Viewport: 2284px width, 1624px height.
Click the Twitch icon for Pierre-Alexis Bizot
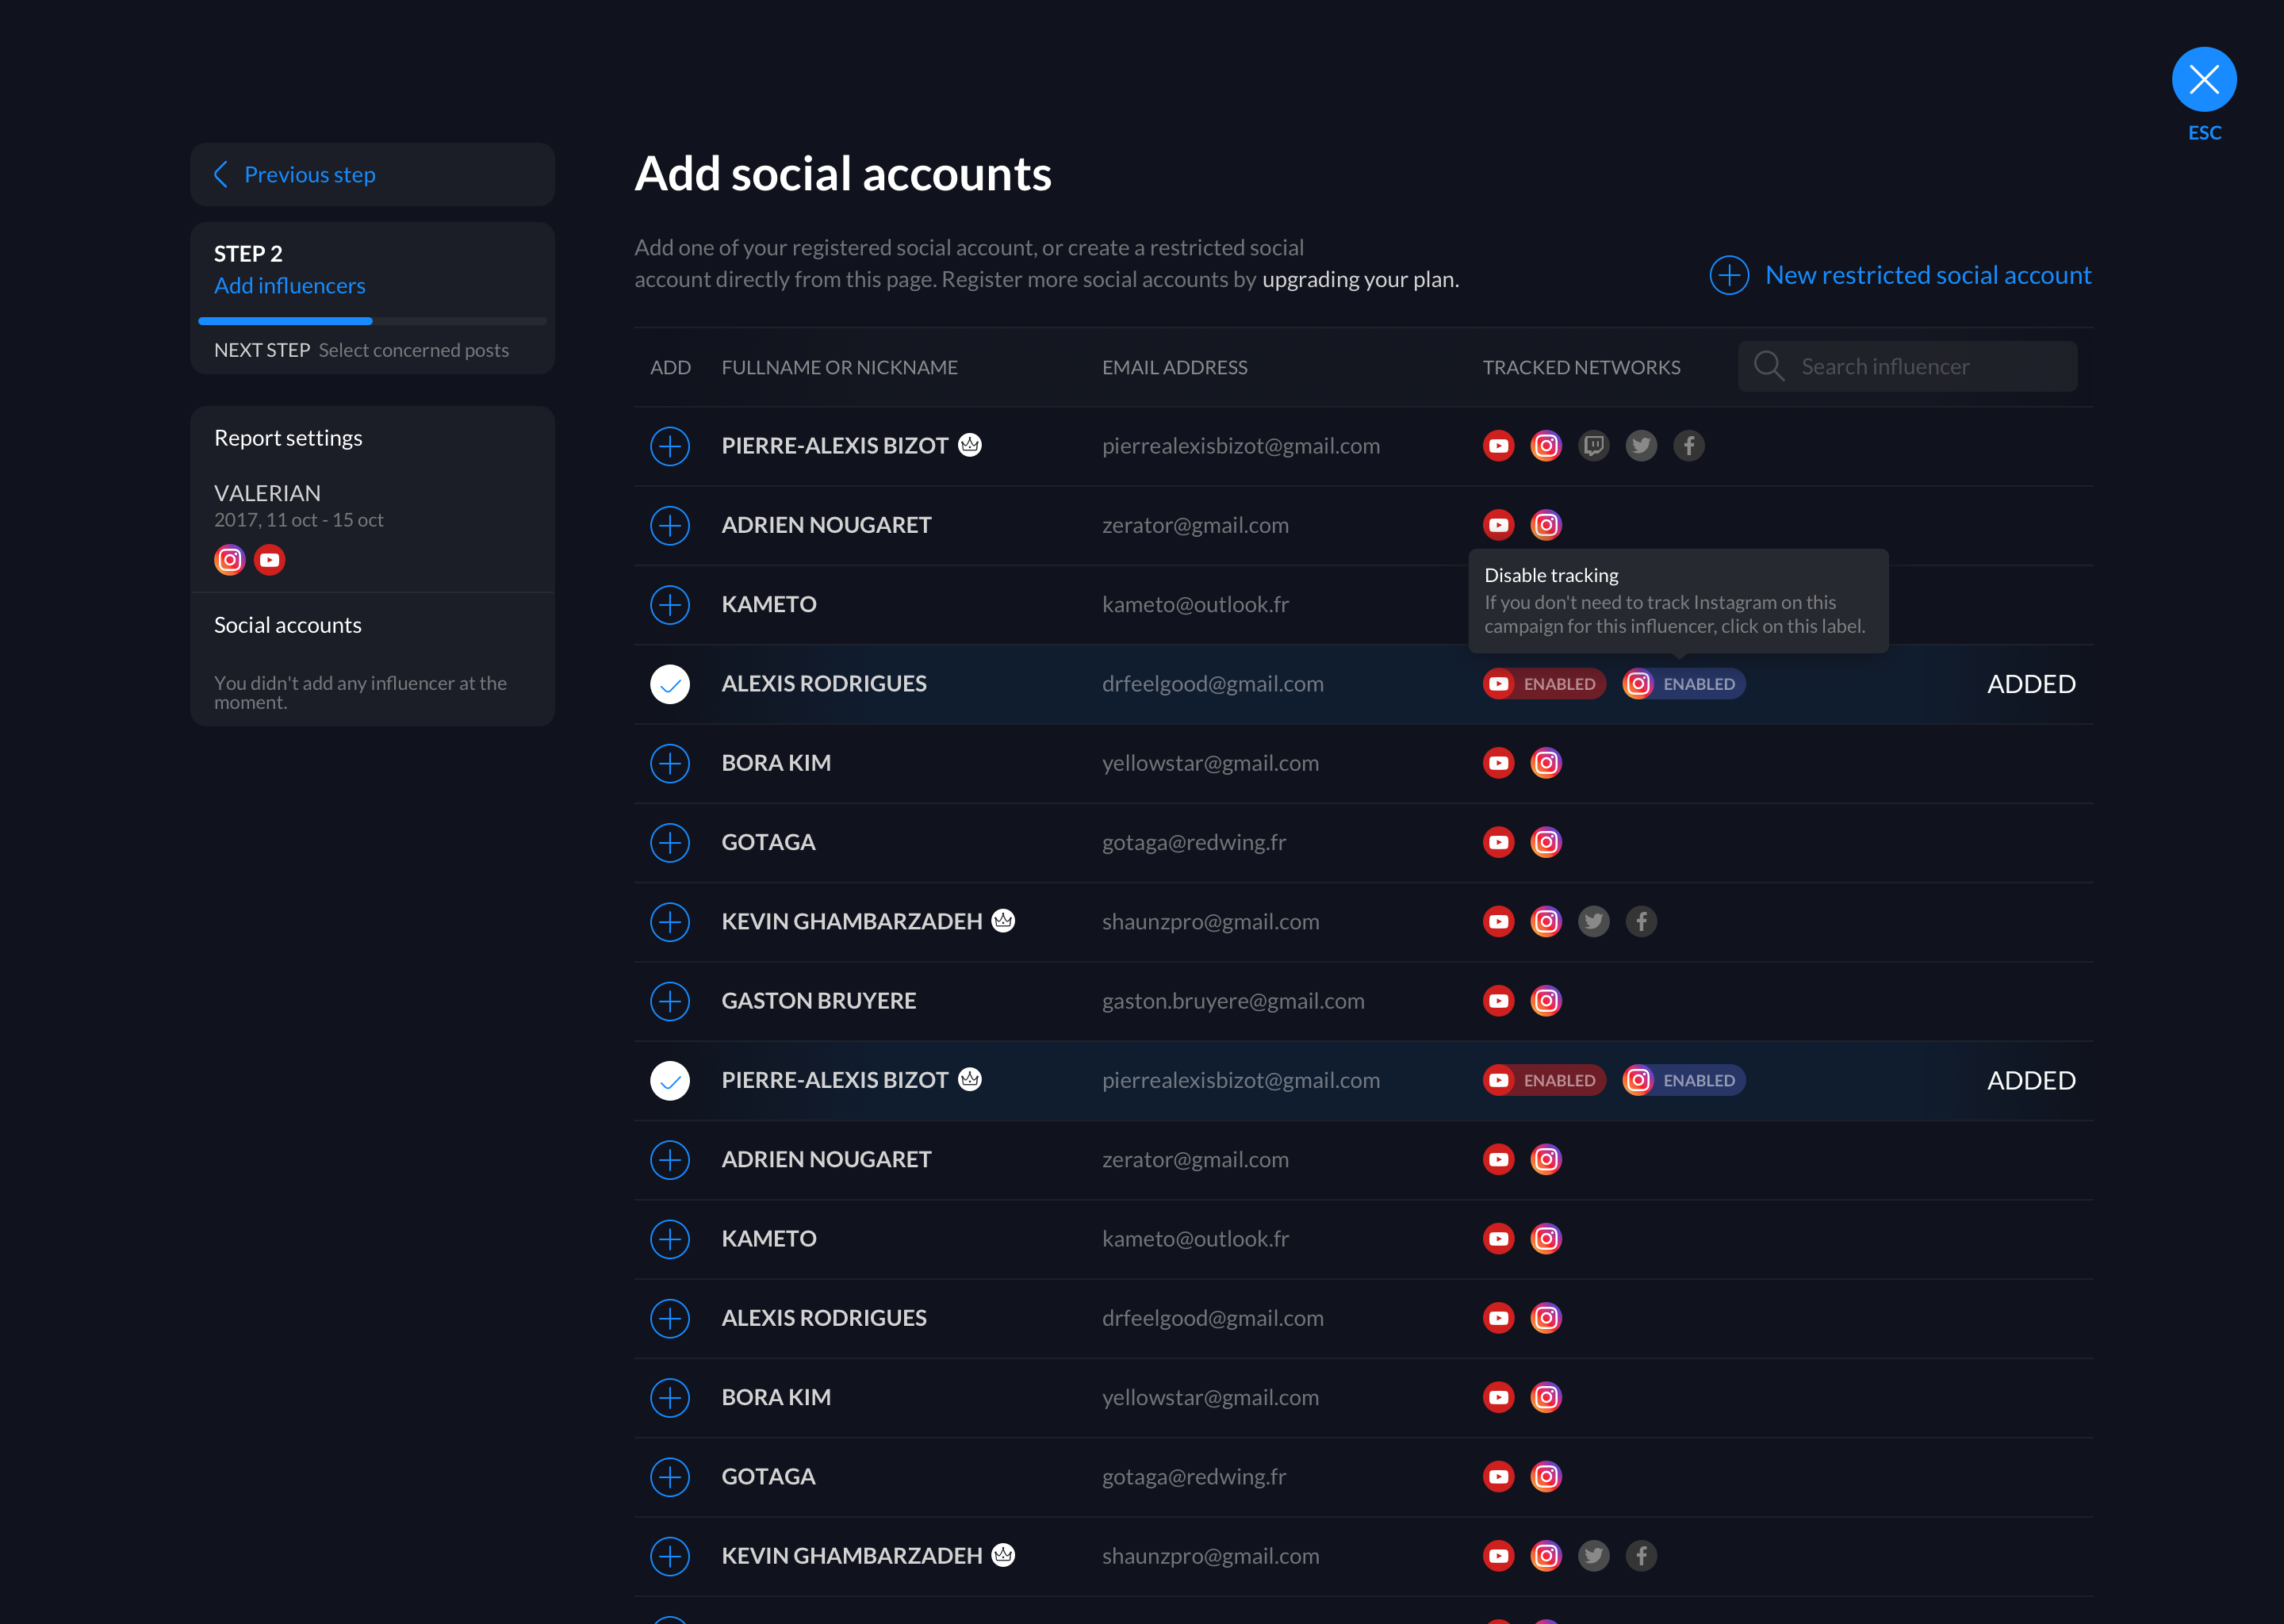click(x=1593, y=446)
